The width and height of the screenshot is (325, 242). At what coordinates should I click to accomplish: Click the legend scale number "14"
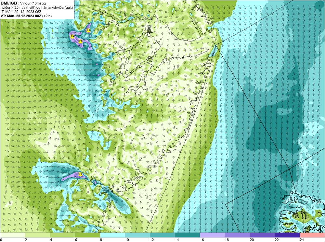pos(177,240)
